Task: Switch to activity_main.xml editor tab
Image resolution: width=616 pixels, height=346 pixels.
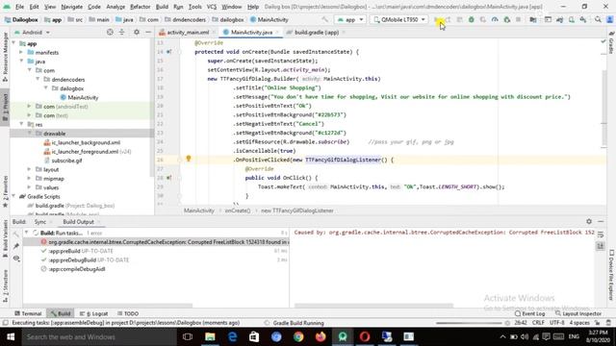Action: (188, 32)
